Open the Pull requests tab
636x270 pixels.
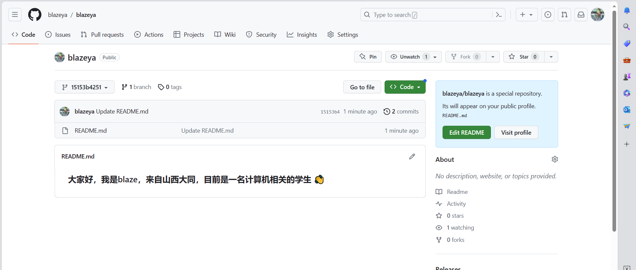(102, 35)
